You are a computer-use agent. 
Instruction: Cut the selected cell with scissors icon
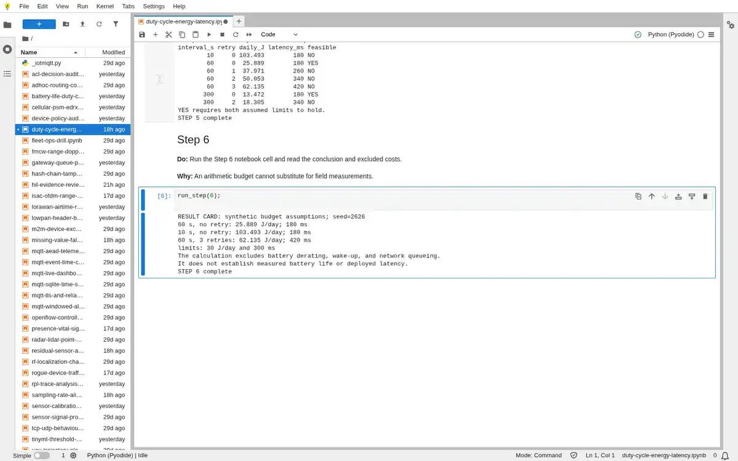point(169,34)
